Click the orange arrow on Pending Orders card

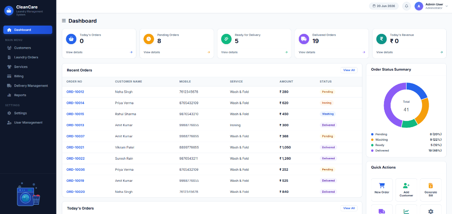[209, 53]
